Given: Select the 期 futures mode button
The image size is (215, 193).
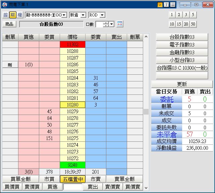Looking at the screenshot, I should pos(12,15).
